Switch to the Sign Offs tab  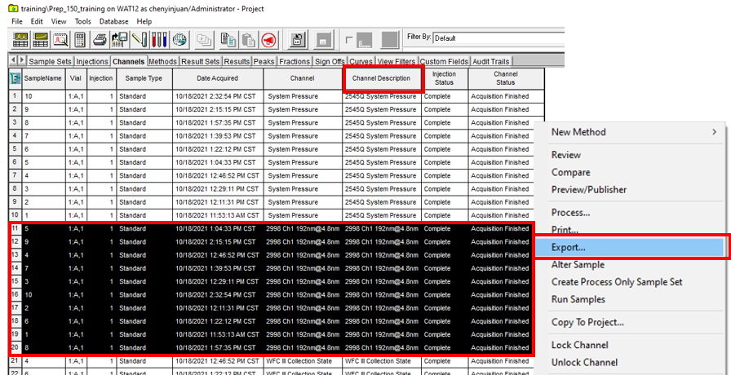[x=330, y=61]
